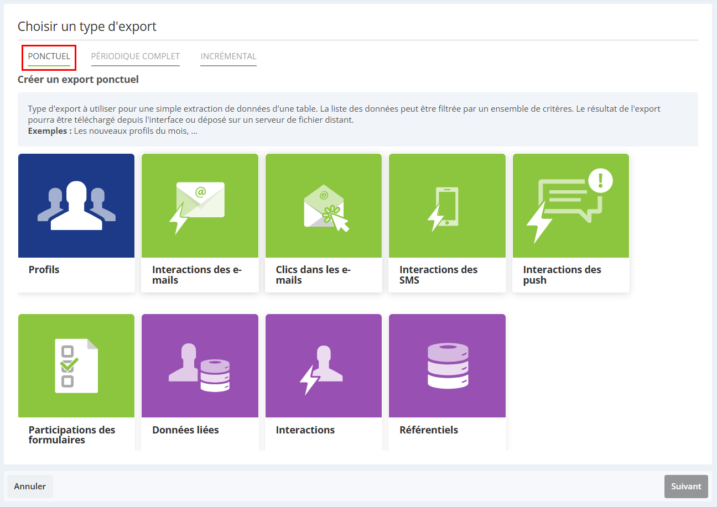Screen dimensions: 717x507
Task: Click the 'Choisir un type d'export' title
Action: 87,26
